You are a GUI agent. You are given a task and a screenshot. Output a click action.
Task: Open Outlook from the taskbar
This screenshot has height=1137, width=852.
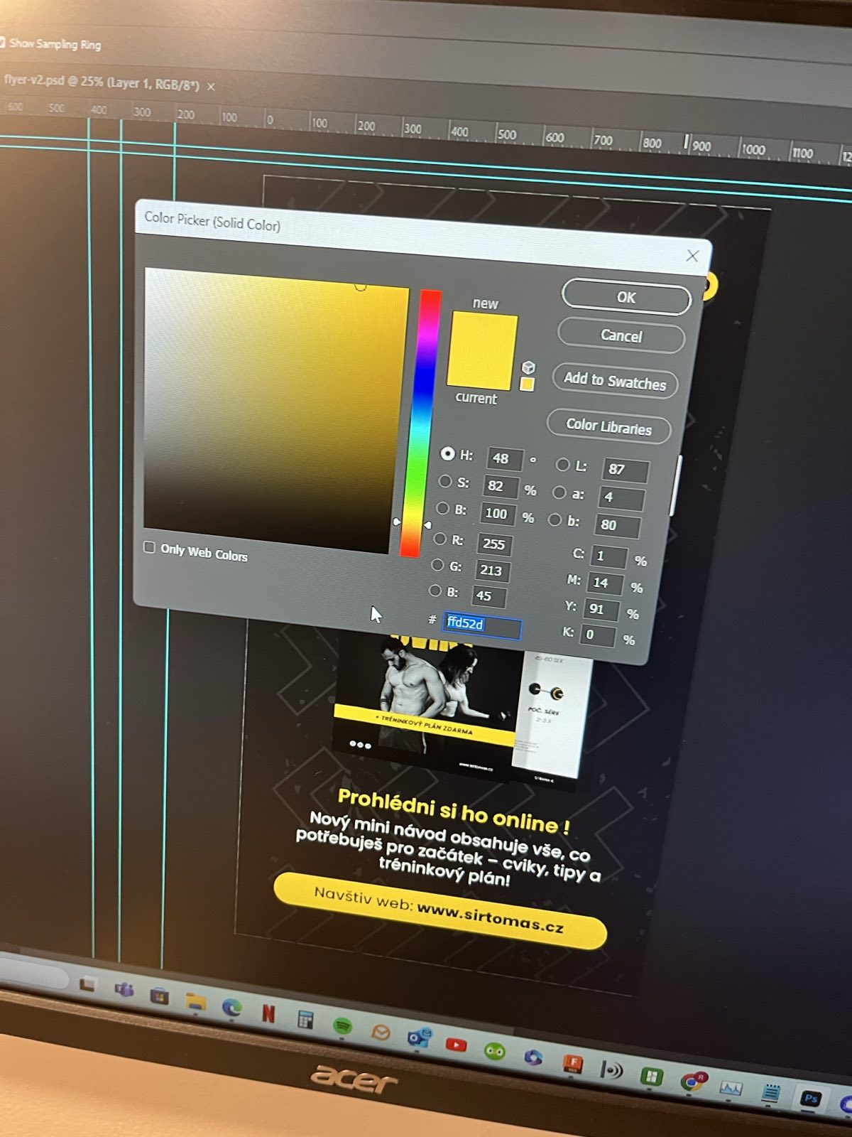417,1038
